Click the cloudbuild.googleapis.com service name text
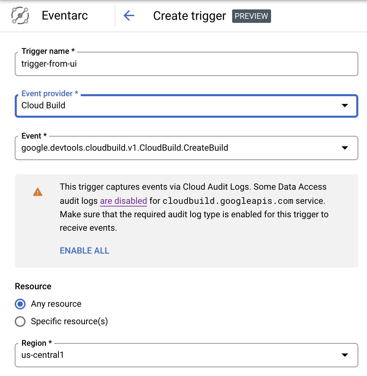This screenshot has width=367, height=376. coord(228,201)
